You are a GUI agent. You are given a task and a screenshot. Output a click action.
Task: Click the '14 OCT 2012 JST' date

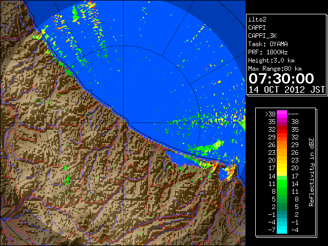(x=286, y=90)
